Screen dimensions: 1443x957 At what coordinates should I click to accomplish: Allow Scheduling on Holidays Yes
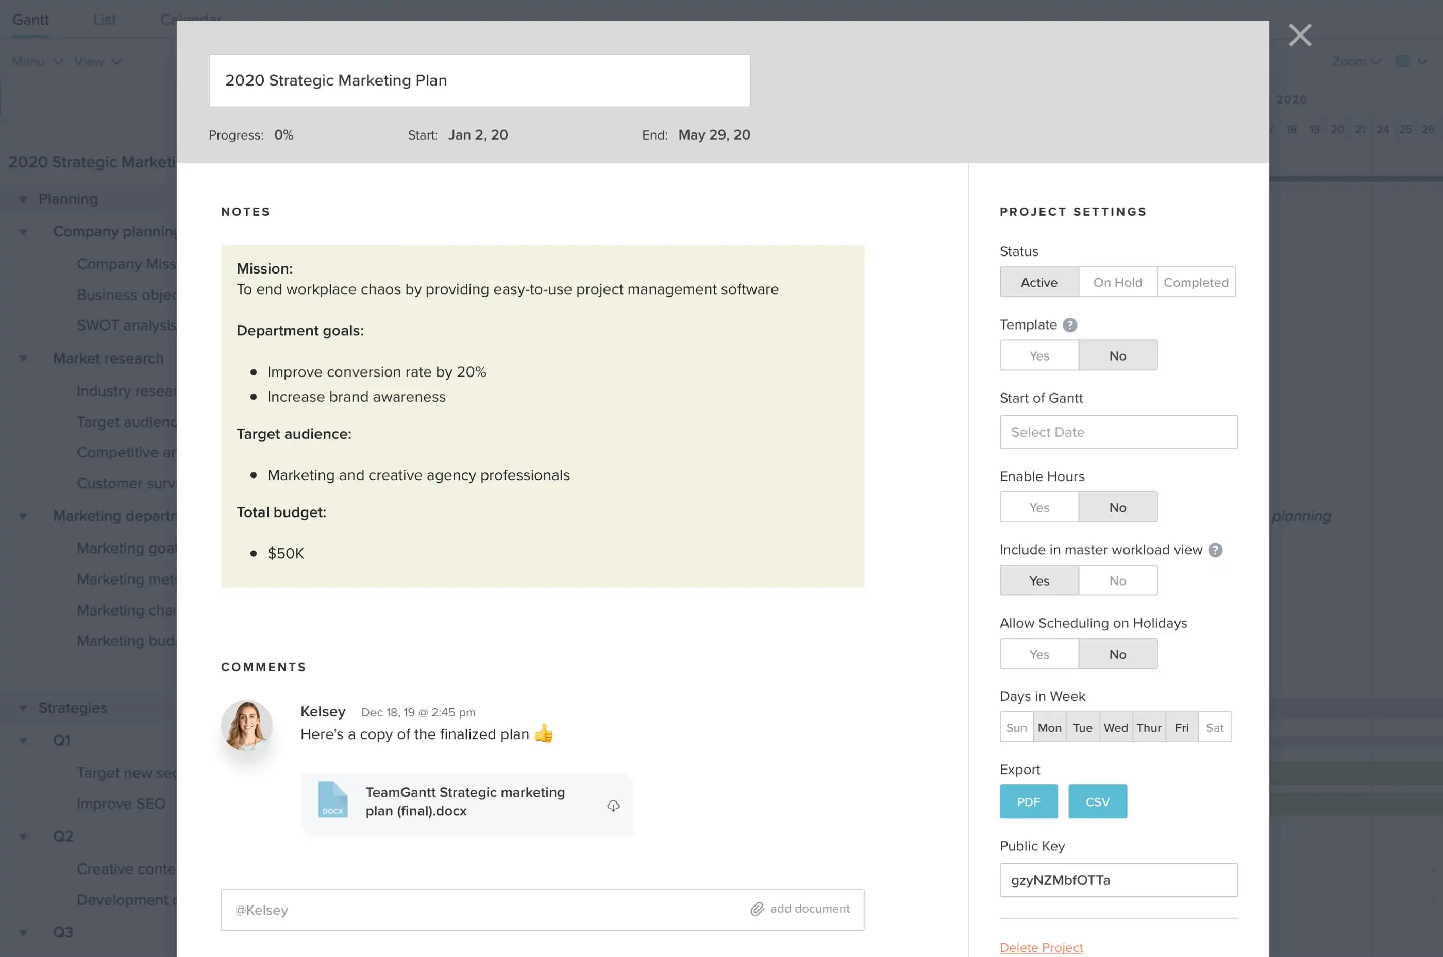[x=1039, y=654]
